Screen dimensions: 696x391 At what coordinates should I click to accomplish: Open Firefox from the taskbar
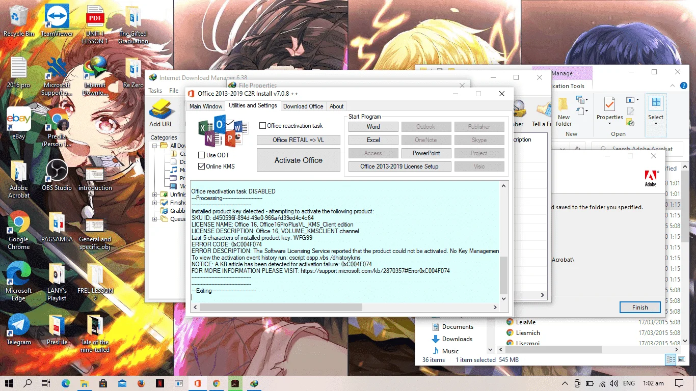pyautogui.click(x=141, y=383)
